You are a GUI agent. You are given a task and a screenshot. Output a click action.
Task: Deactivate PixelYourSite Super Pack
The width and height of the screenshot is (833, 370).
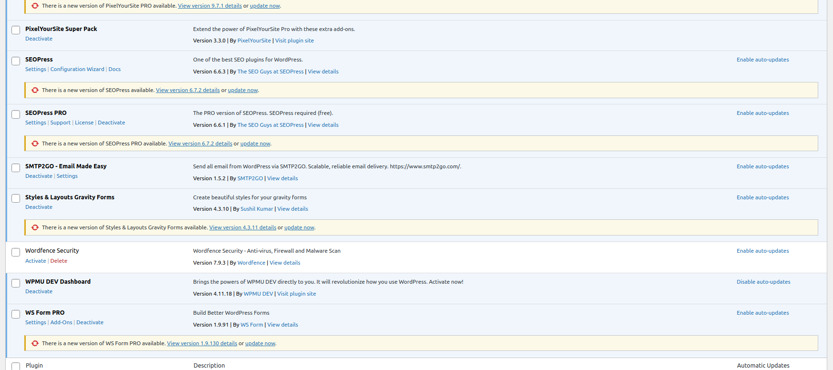(39, 39)
